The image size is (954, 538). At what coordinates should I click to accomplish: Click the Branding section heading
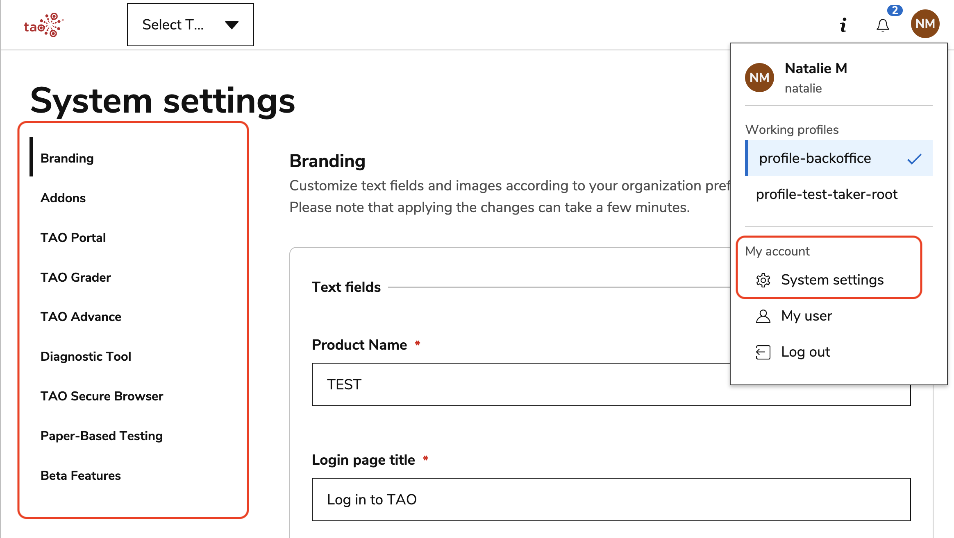(327, 161)
